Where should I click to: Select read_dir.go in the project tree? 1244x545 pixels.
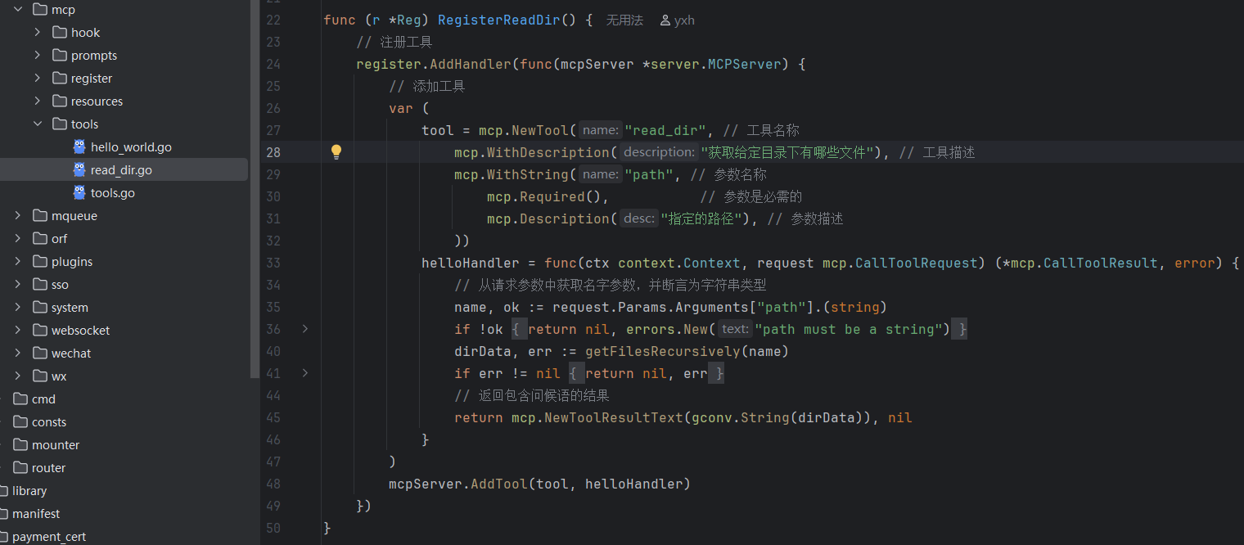(x=121, y=170)
